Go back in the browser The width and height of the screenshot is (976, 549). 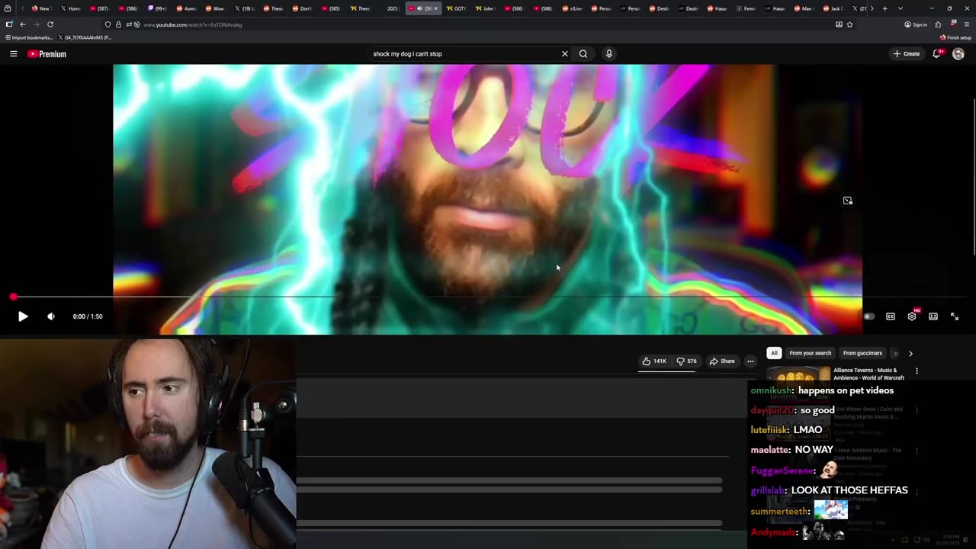pyautogui.click(x=22, y=24)
